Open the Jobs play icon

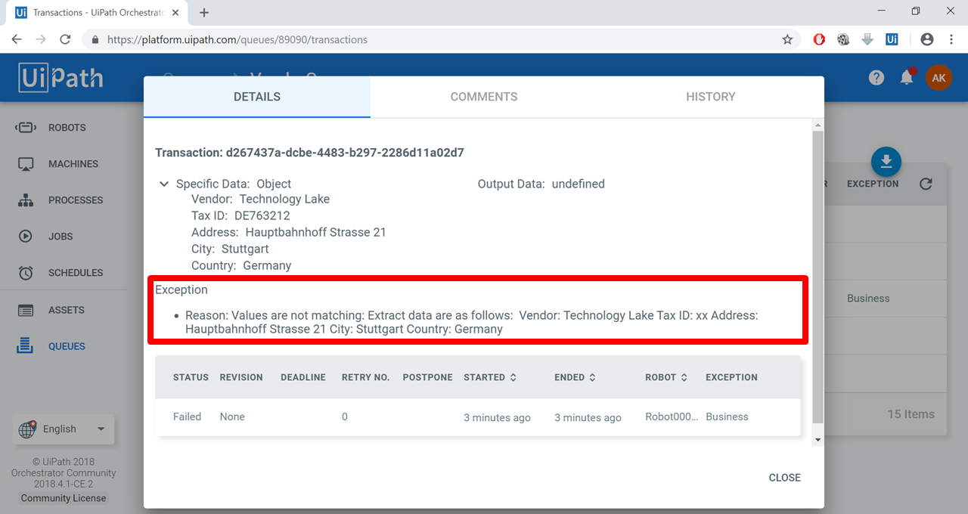[x=26, y=237]
